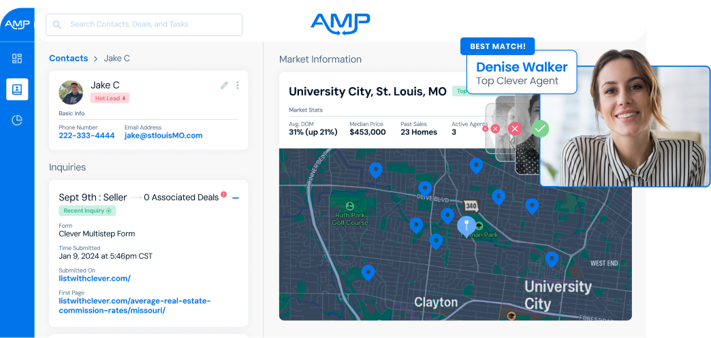
Task: Open the three-dot menu on Jake C card
Action: point(237,85)
